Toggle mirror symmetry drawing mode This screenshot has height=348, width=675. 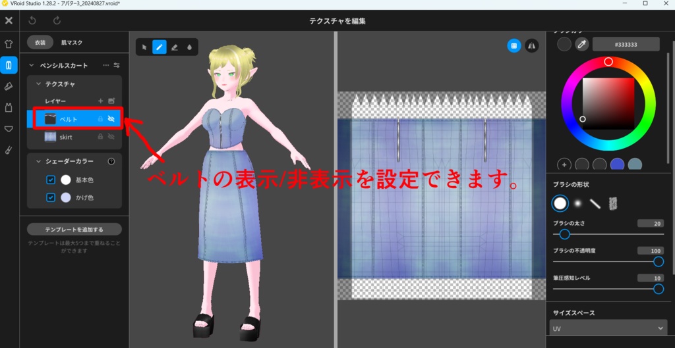[532, 45]
